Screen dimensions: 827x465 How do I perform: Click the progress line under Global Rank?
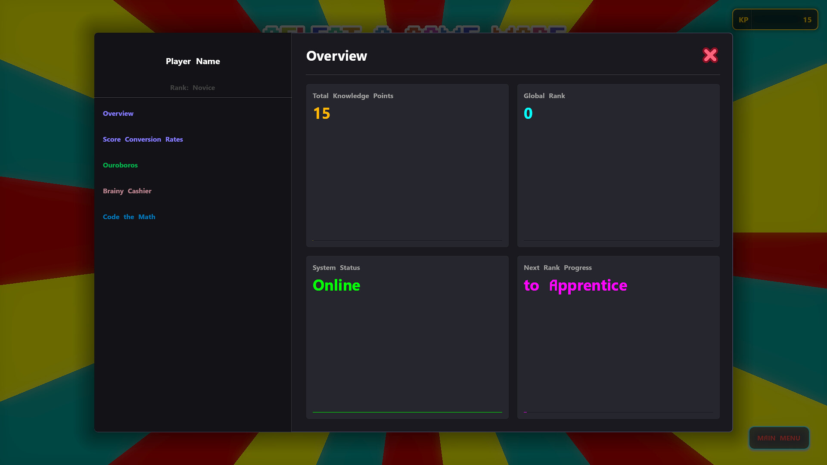point(618,240)
